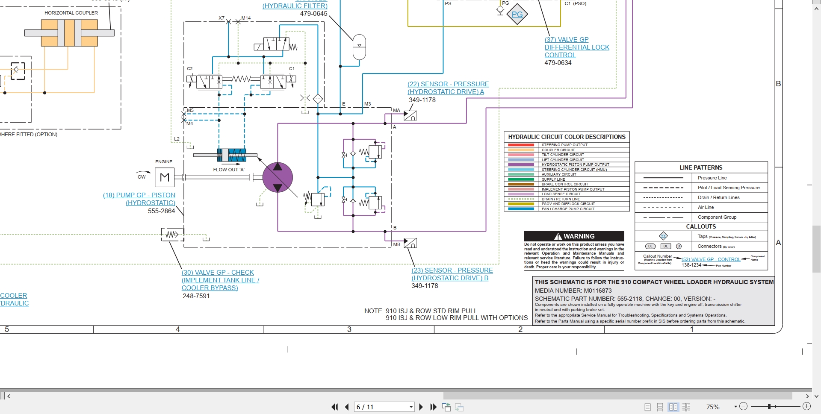821x414 pixels.
Task: Open the page number dropdown arrow
Action: tap(411, 407)
